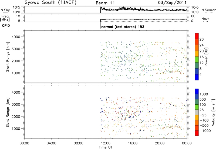Image resolution: width=216 pixels, height=149 pixels.
Task: Click 'Slant Range [km]' label of velocity panel
Action: pos(8,112)
